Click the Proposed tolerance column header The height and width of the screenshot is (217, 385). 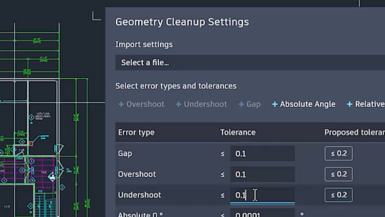(x=355, y=132)
